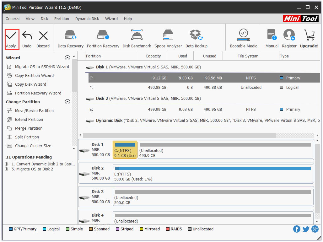The width and height of the screenshot is (323, 242).
Task: Choose Extend Partition
Action: click(x=25, y=120)
